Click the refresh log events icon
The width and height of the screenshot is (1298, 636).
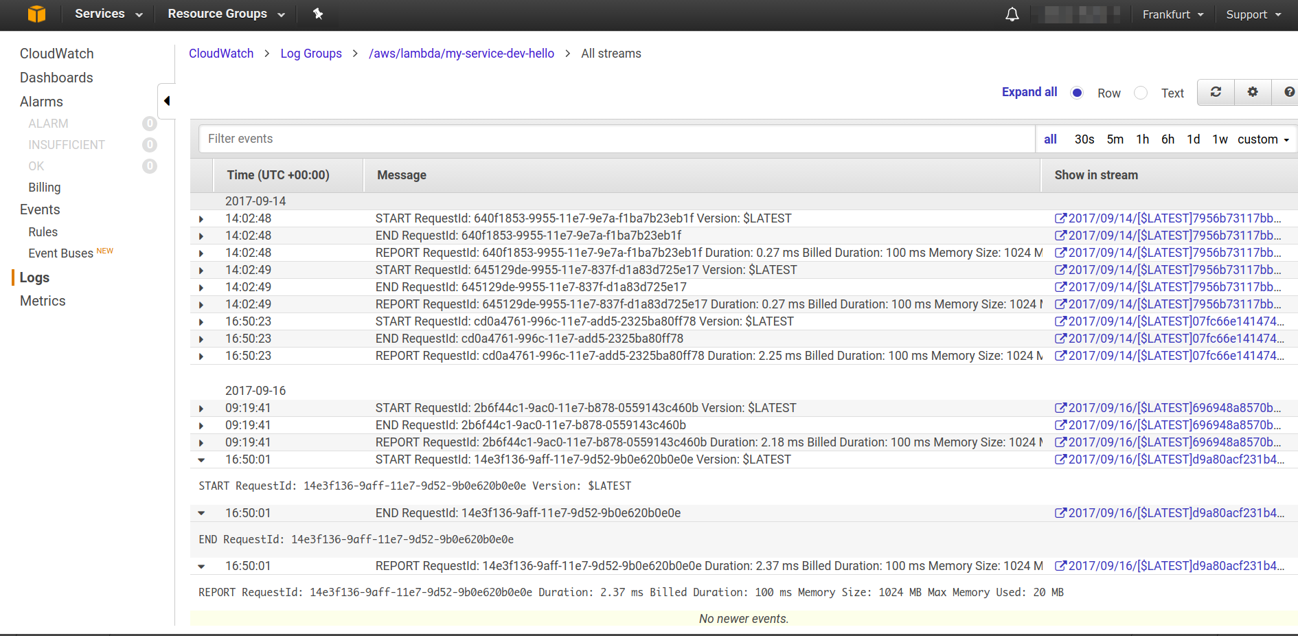tap(1216, 92)
